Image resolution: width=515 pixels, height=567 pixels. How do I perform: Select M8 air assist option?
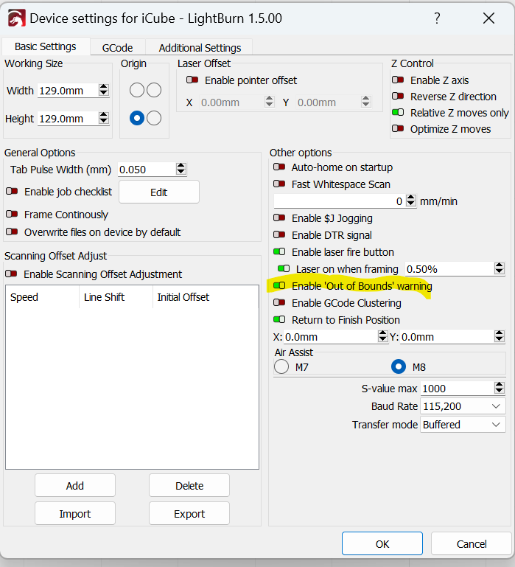pos(399,366)
